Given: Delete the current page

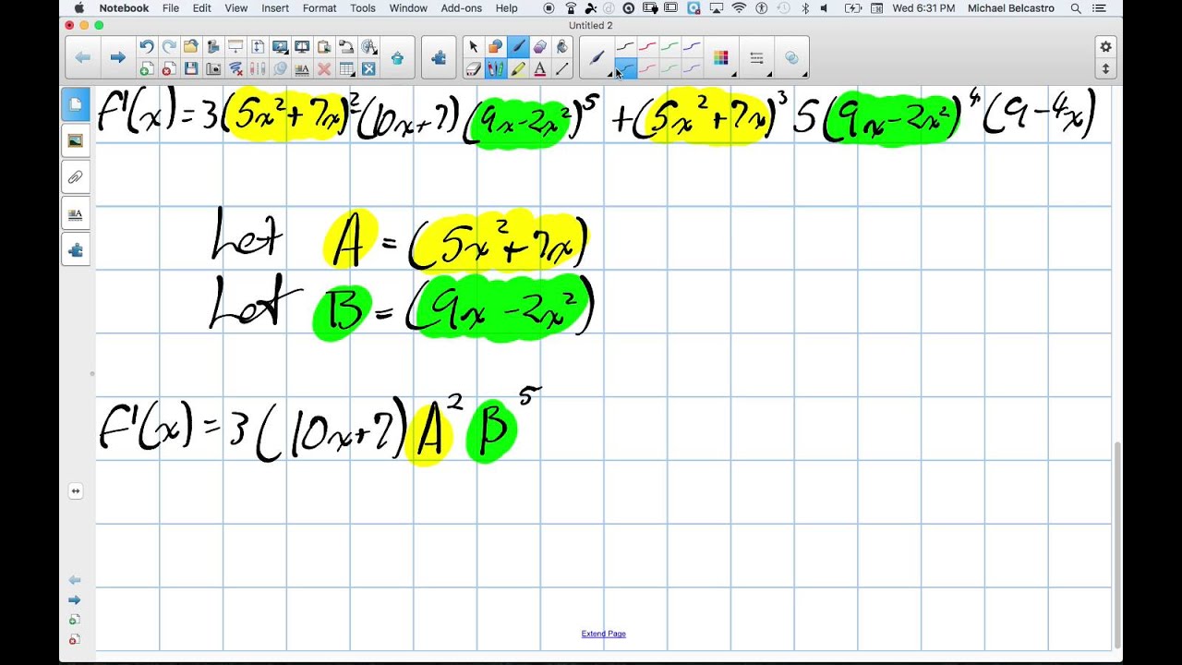Looking at the screenshot, I should tap(169, 68).
